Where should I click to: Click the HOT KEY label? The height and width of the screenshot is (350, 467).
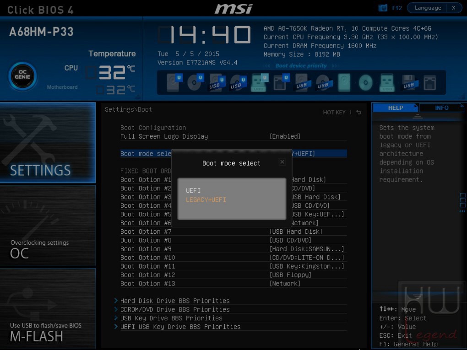[334, 112]
